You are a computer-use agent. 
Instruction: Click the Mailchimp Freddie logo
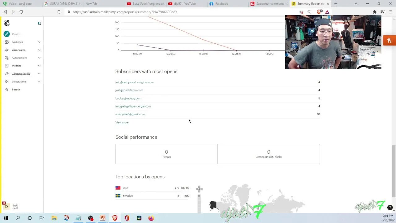6,23
